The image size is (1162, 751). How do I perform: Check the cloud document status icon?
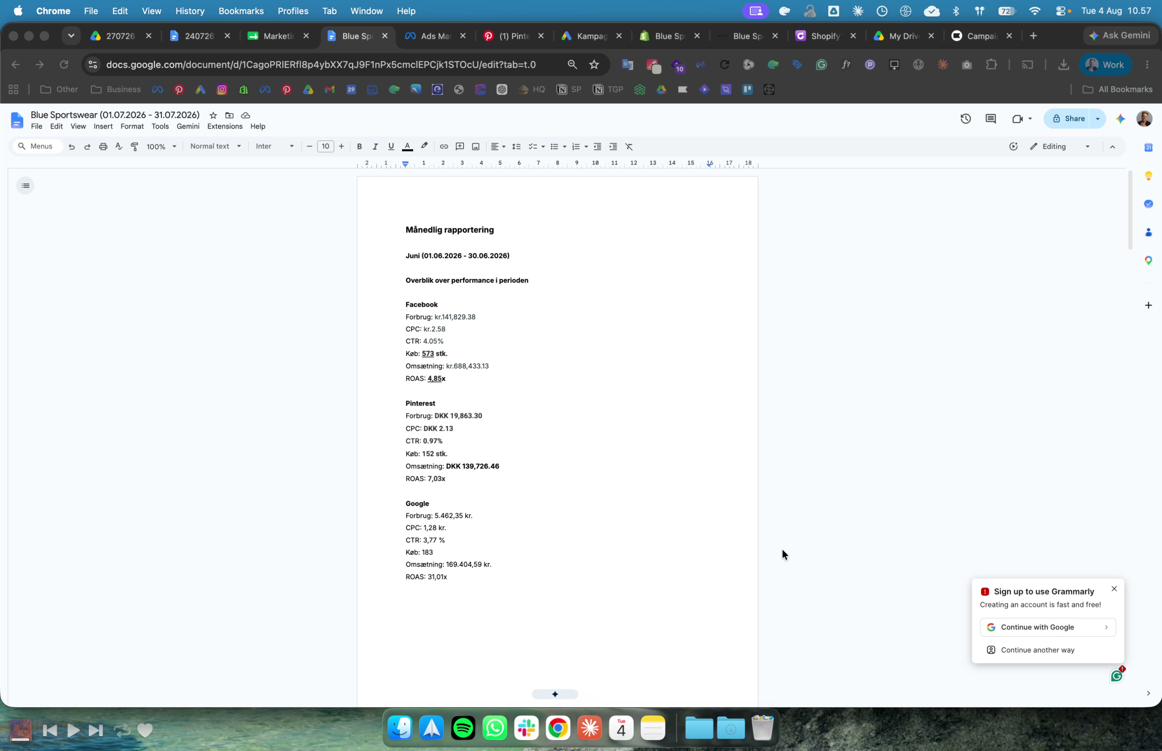point(245,115)
